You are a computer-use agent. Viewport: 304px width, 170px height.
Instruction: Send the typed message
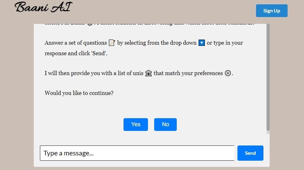pyautogui.click(x=250, y=153)
